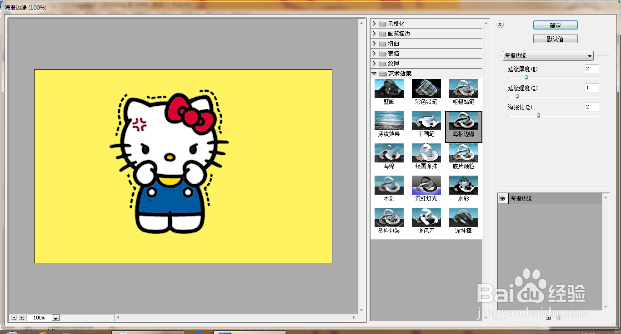Hide the 海报边缘 effect layer eye
The height and width of the screenshot is (334, 621).
pyautogui.click(x=502, y=198)
